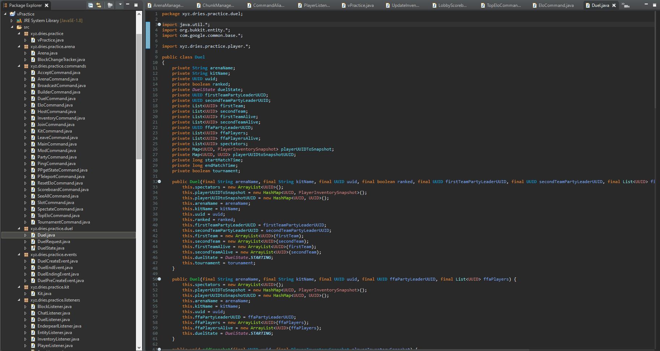Screen dimensions: 660x351
Task: Click the Package Explorer scroll down arrow
Action: point(139,347)
